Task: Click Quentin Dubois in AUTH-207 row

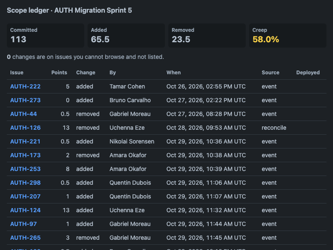Action: (130, 196)
